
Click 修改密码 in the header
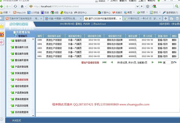point(164,24)
